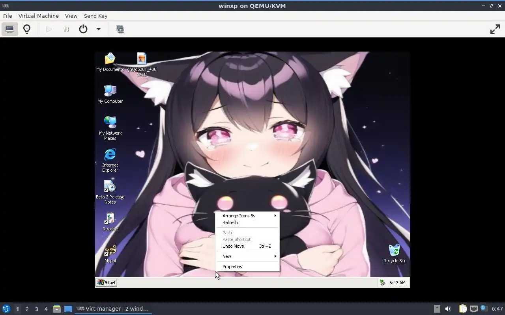Focus Virt-manager taskbar entry
Screen dimensions: 505x315
click(113, 309)
